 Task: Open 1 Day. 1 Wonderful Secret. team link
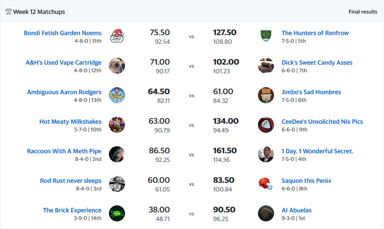(317, 151)
